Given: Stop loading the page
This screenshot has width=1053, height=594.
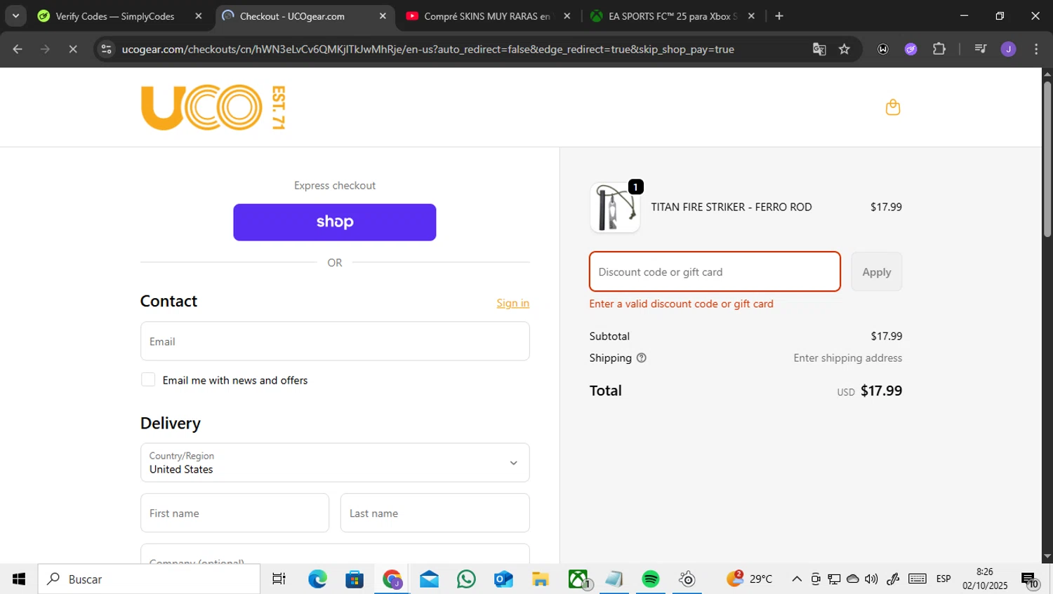Looking at the screenshot, I should pyautogui.click(x=73, y=49).
